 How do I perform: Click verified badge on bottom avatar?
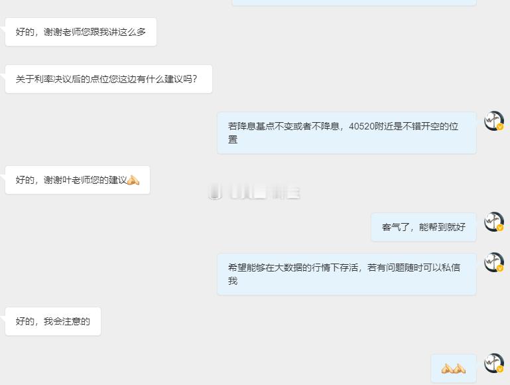pyautogui.click(x=500, y=369)
